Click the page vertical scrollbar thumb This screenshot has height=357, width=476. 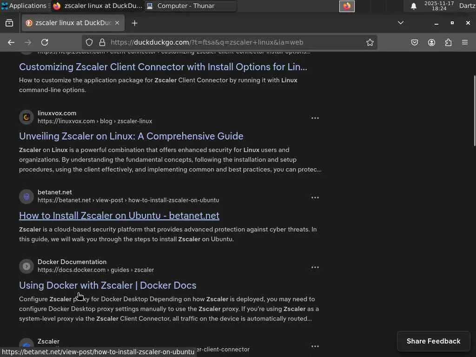475,111
